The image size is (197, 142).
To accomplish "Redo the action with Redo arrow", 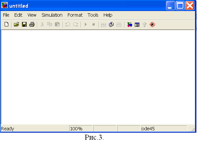I will coord(76,24).
